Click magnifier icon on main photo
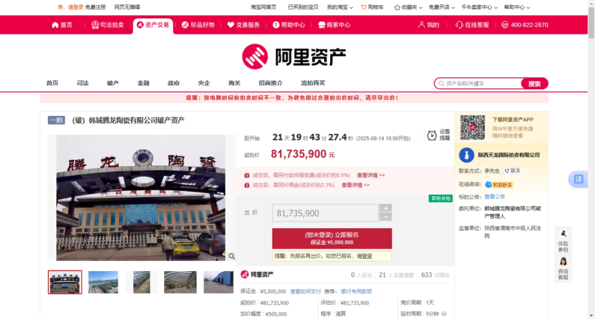The height and width of the screenshot is (319, 595). tap(231, 256)
